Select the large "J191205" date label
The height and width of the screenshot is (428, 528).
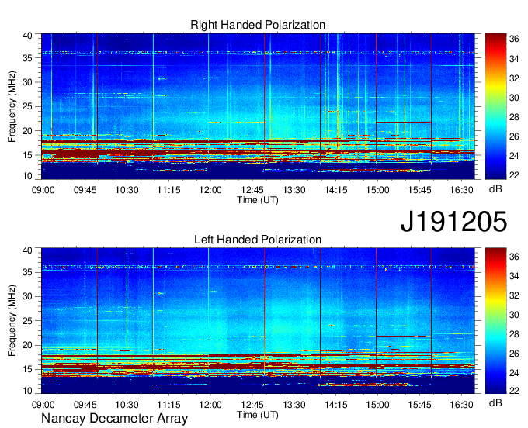(x=453, y=221)
